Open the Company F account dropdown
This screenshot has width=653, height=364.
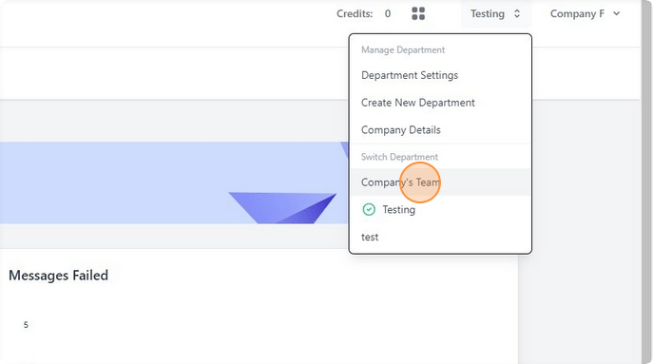(x=585, y=13)
